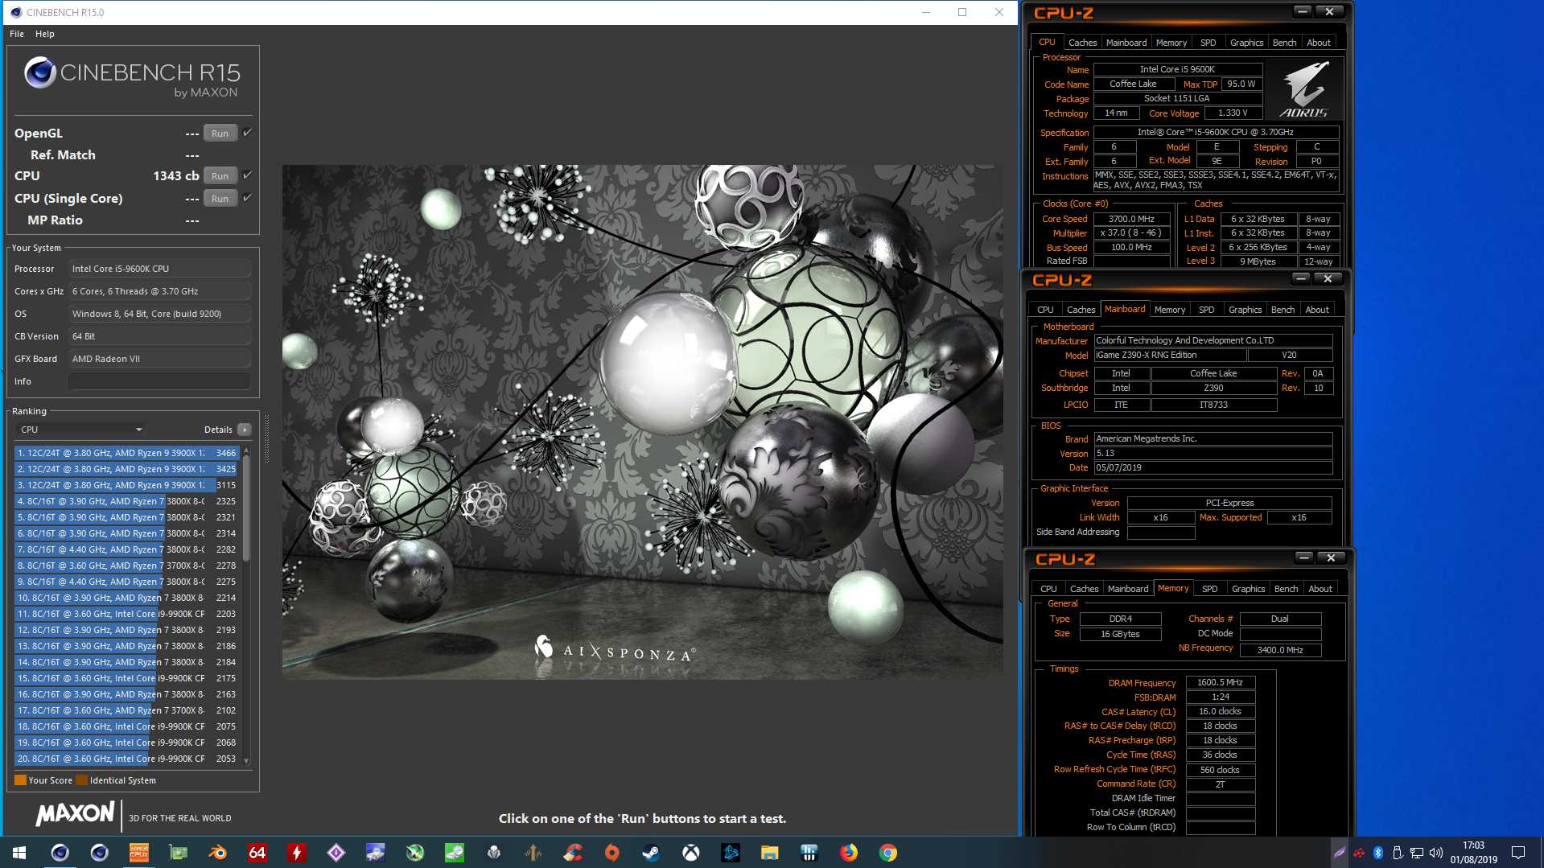This screenshot has width=1544, height=868.
Task: Open the Windows Start menu
Action: click(x=19, y=853)
